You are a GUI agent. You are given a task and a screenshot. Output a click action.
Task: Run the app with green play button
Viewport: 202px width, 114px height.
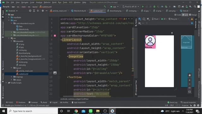click(x=143, y=6)
